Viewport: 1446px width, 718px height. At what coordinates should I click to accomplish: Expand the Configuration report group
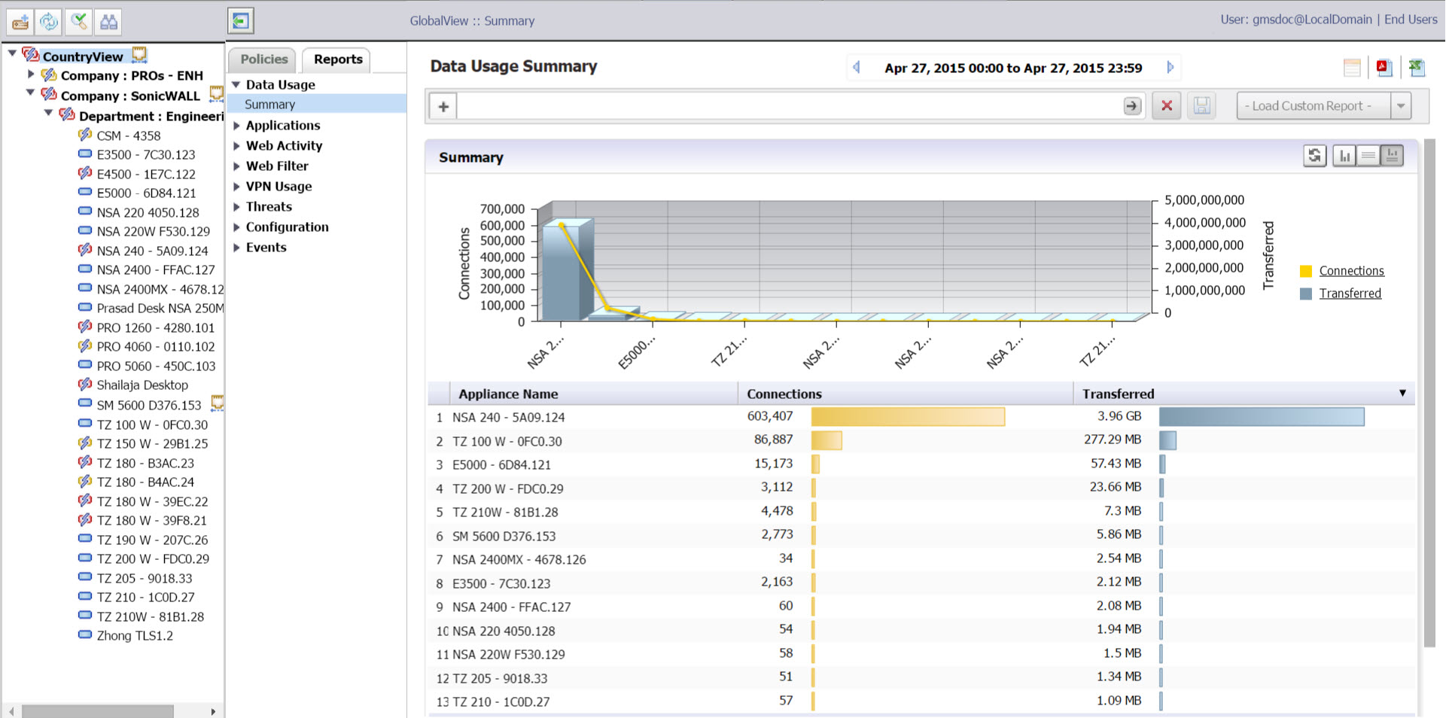pos(236,227)
